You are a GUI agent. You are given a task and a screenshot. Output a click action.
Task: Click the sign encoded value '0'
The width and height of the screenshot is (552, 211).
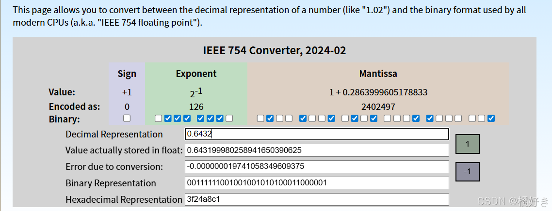coord(127,107)
